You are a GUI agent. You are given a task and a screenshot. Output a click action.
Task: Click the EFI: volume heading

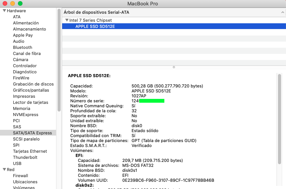click(x=79, y=155)
